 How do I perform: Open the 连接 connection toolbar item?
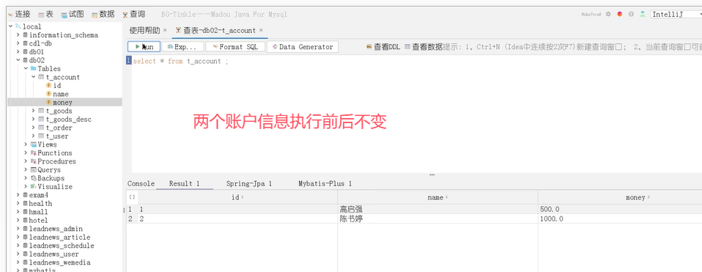19,15
